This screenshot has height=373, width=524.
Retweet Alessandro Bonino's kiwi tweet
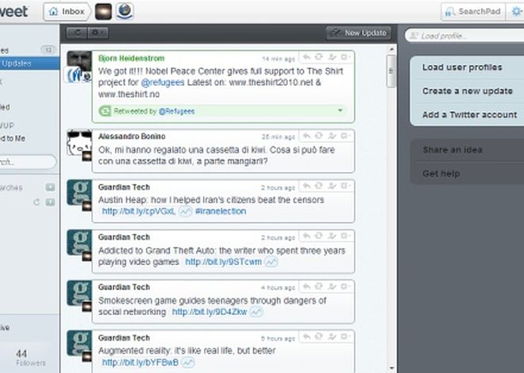pos(319,136)
